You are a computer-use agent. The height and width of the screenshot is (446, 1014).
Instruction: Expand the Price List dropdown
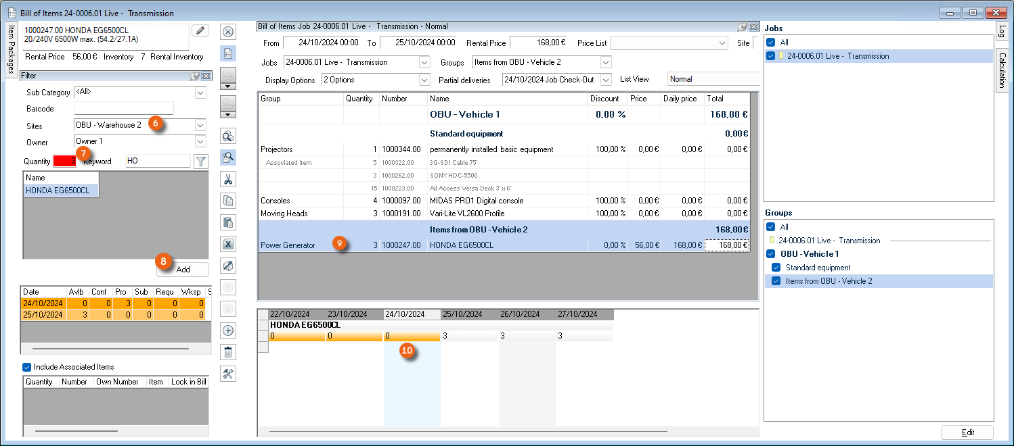[x=722, y=43]
